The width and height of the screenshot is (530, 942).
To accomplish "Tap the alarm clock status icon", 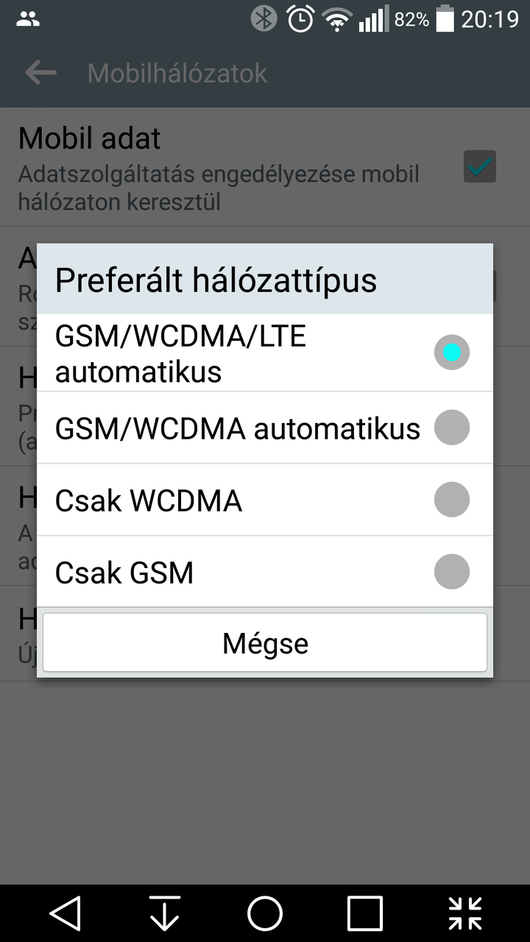I will pyautogui.click(x=300, y=19).
